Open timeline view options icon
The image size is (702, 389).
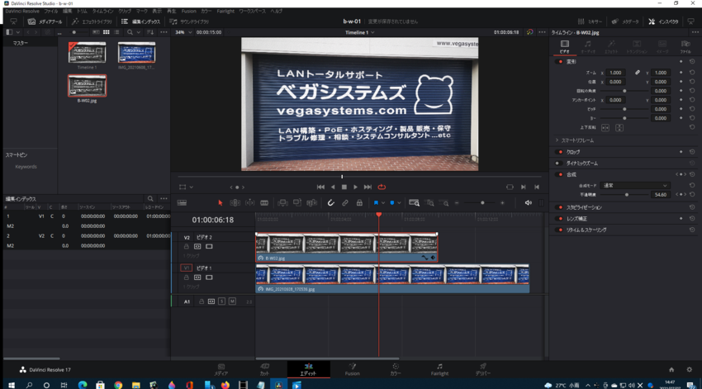(182, 203)
